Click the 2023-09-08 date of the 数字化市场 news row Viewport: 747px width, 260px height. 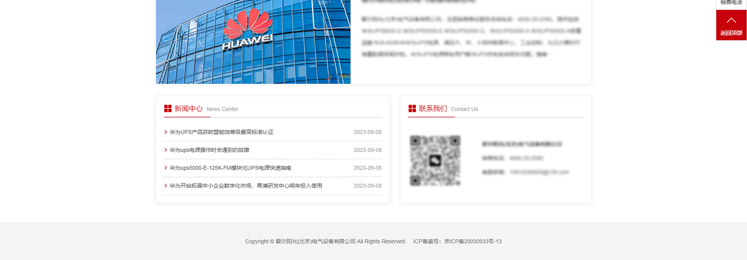tap(367, 186)
